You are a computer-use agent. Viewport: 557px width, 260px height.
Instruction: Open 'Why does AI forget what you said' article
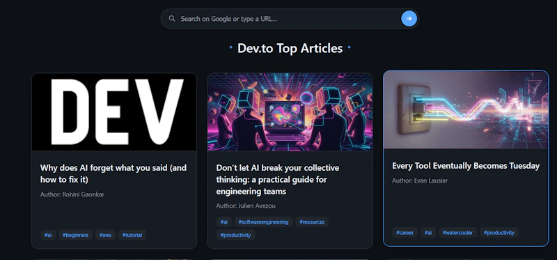coord(113,174)
